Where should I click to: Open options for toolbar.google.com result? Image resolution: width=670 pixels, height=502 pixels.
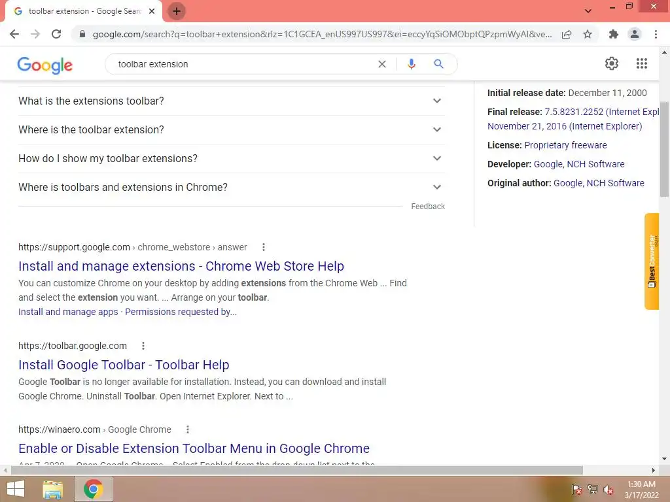click(x=143, y=346)
